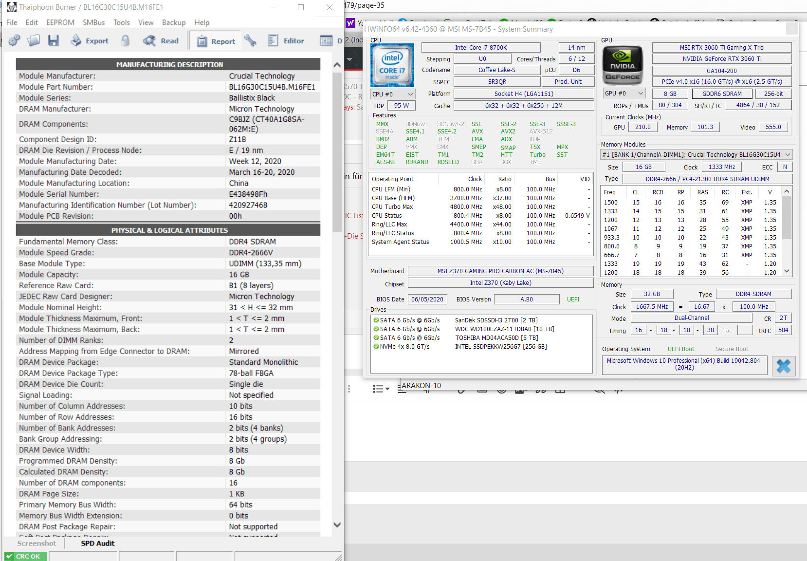Open a dump file using the folder icon
This screenshot has width=807, height=561.
(x=34, y=40)
